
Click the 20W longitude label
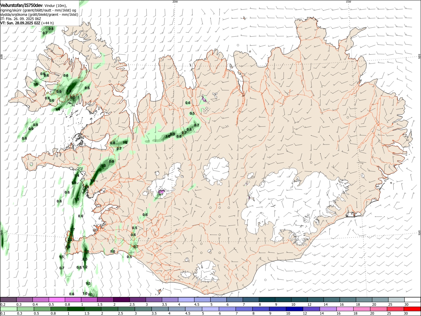point(175,2)
